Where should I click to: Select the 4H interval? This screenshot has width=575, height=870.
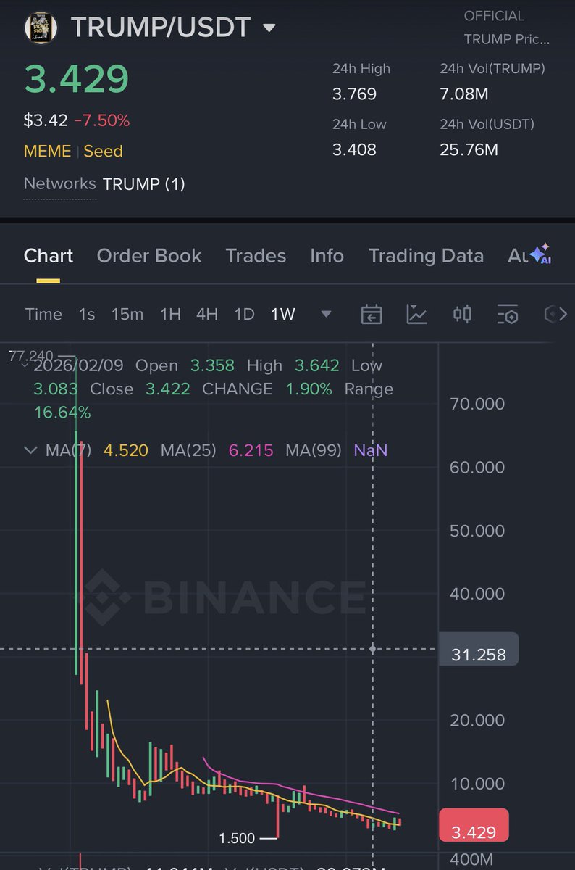(x=207, y=314)
